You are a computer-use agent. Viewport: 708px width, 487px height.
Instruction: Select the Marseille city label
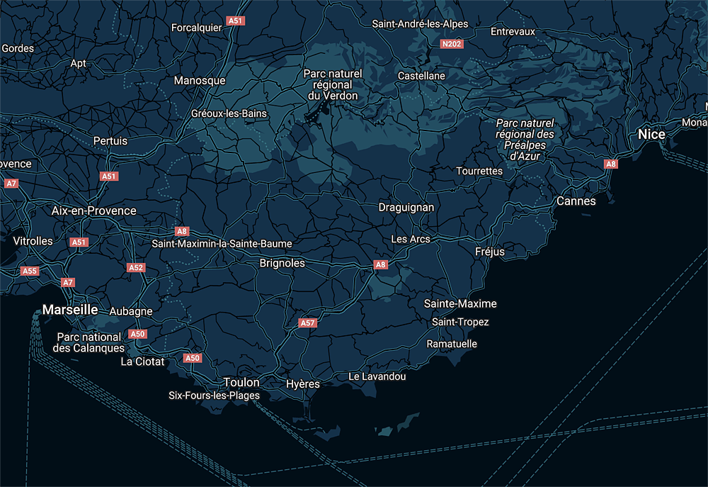[x=70, y=310]
